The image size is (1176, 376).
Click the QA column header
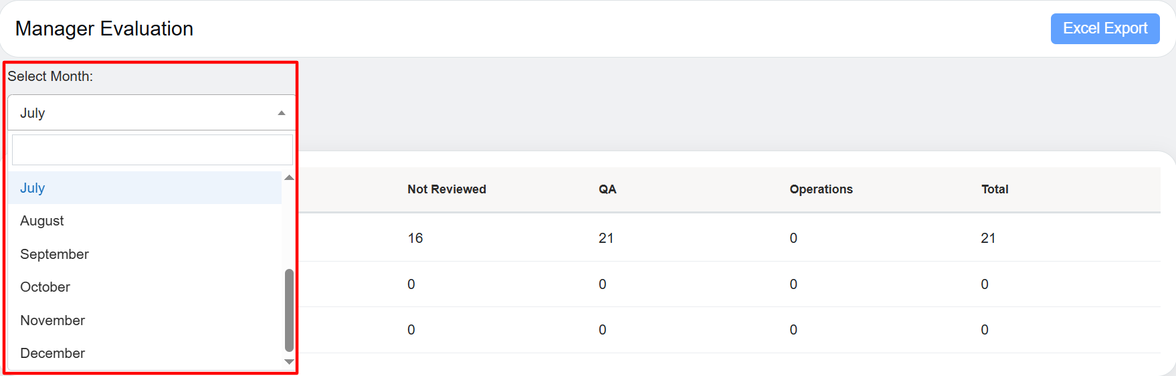tap(607, 189)
